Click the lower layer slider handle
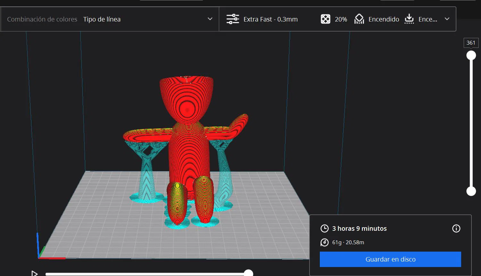The height and width of the screenshot is (276, 481). [471, 191]
